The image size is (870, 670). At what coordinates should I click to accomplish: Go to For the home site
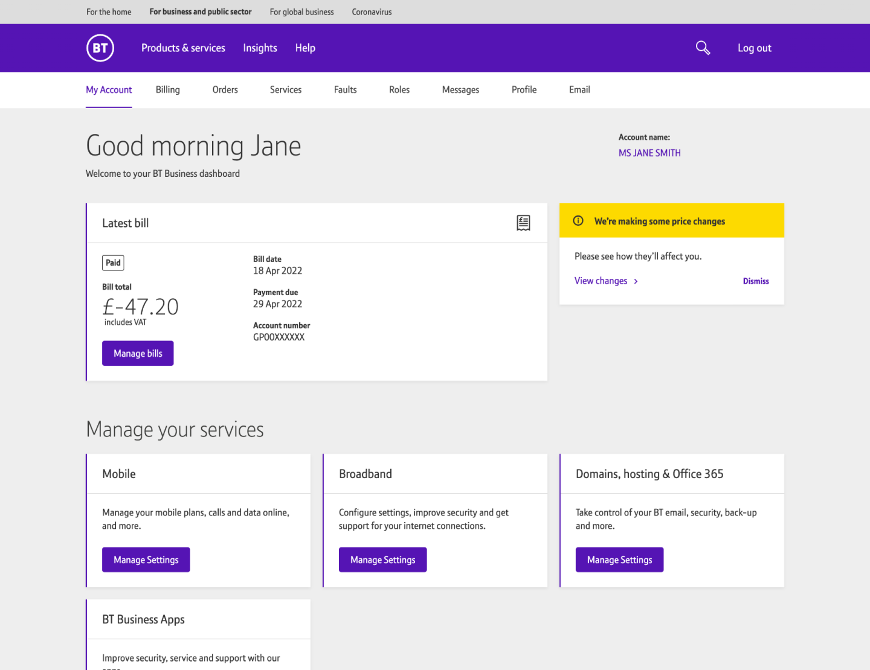(x=109, y=12)
